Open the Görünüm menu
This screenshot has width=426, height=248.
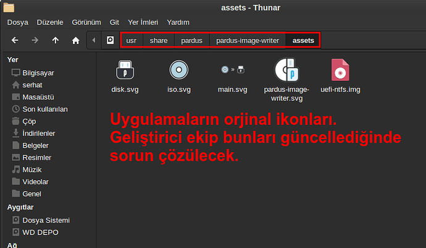click(x=86, y=22)
